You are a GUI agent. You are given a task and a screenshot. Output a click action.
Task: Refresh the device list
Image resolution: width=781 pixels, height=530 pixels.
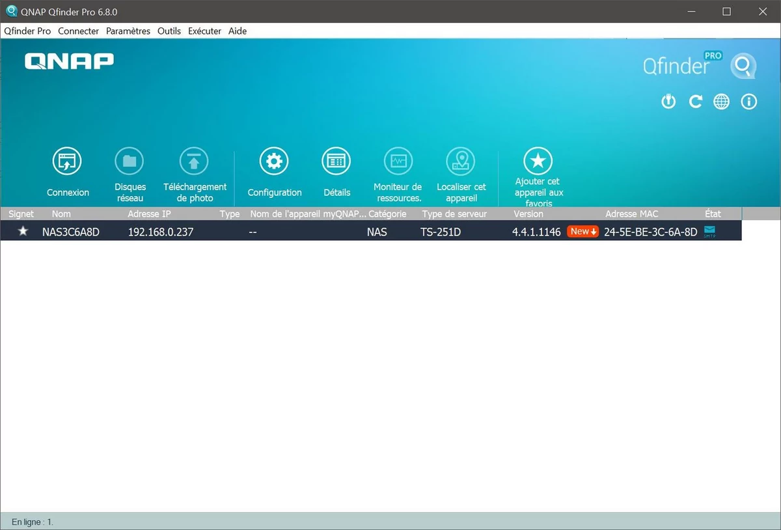pyautogui.click(x=696, y=102)
